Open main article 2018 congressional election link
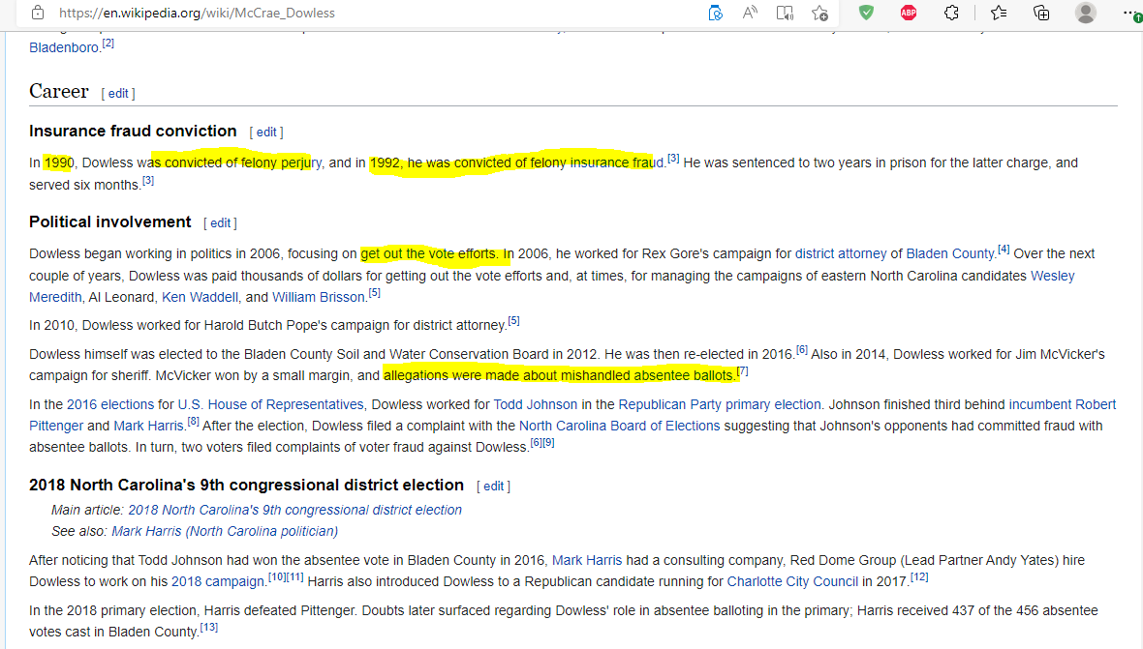 pos(295,510)
